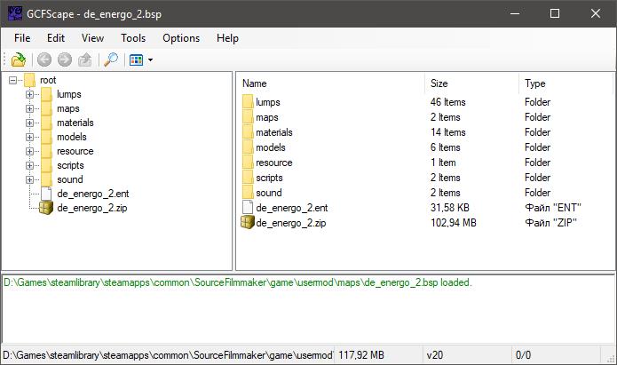Click materials folder icon in file list
The image size is (617, 365).
tap(248, 132)
